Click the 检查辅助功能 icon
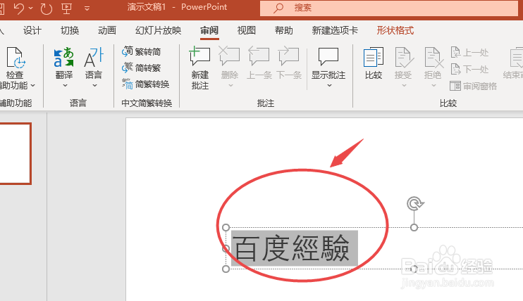 click(x=15, y=57)
